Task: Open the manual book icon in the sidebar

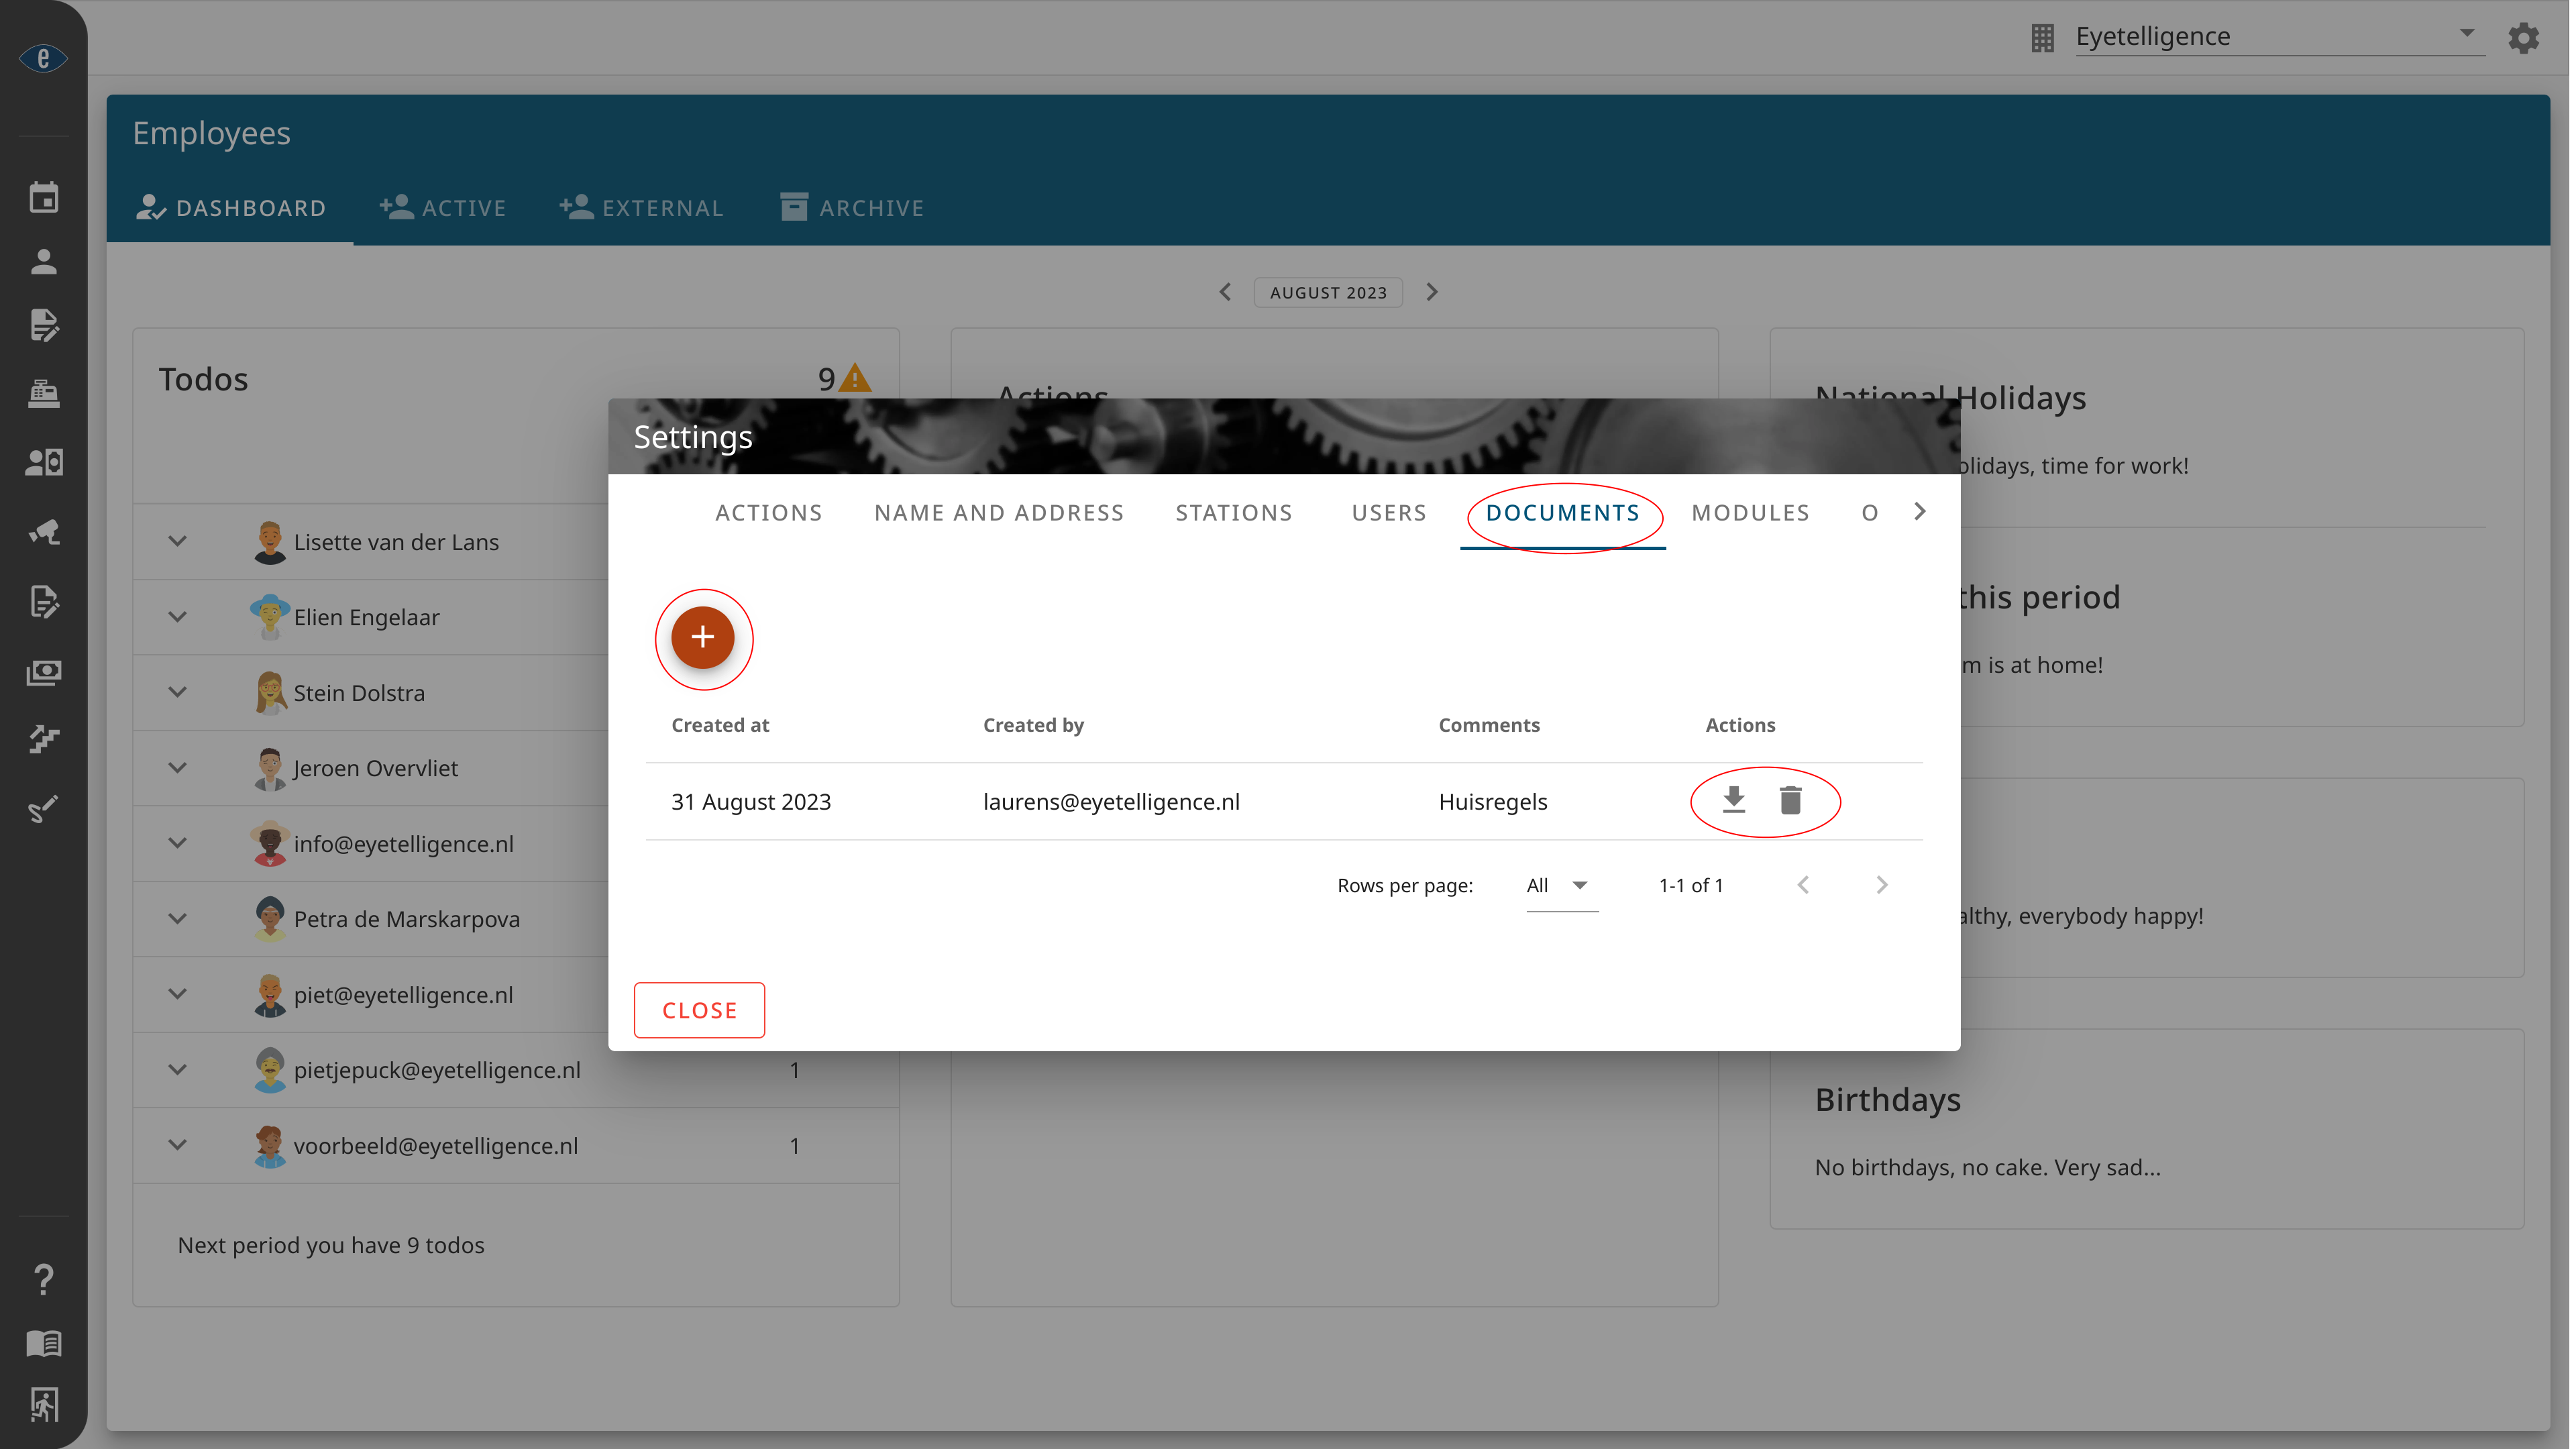Action: (43, 1343)
